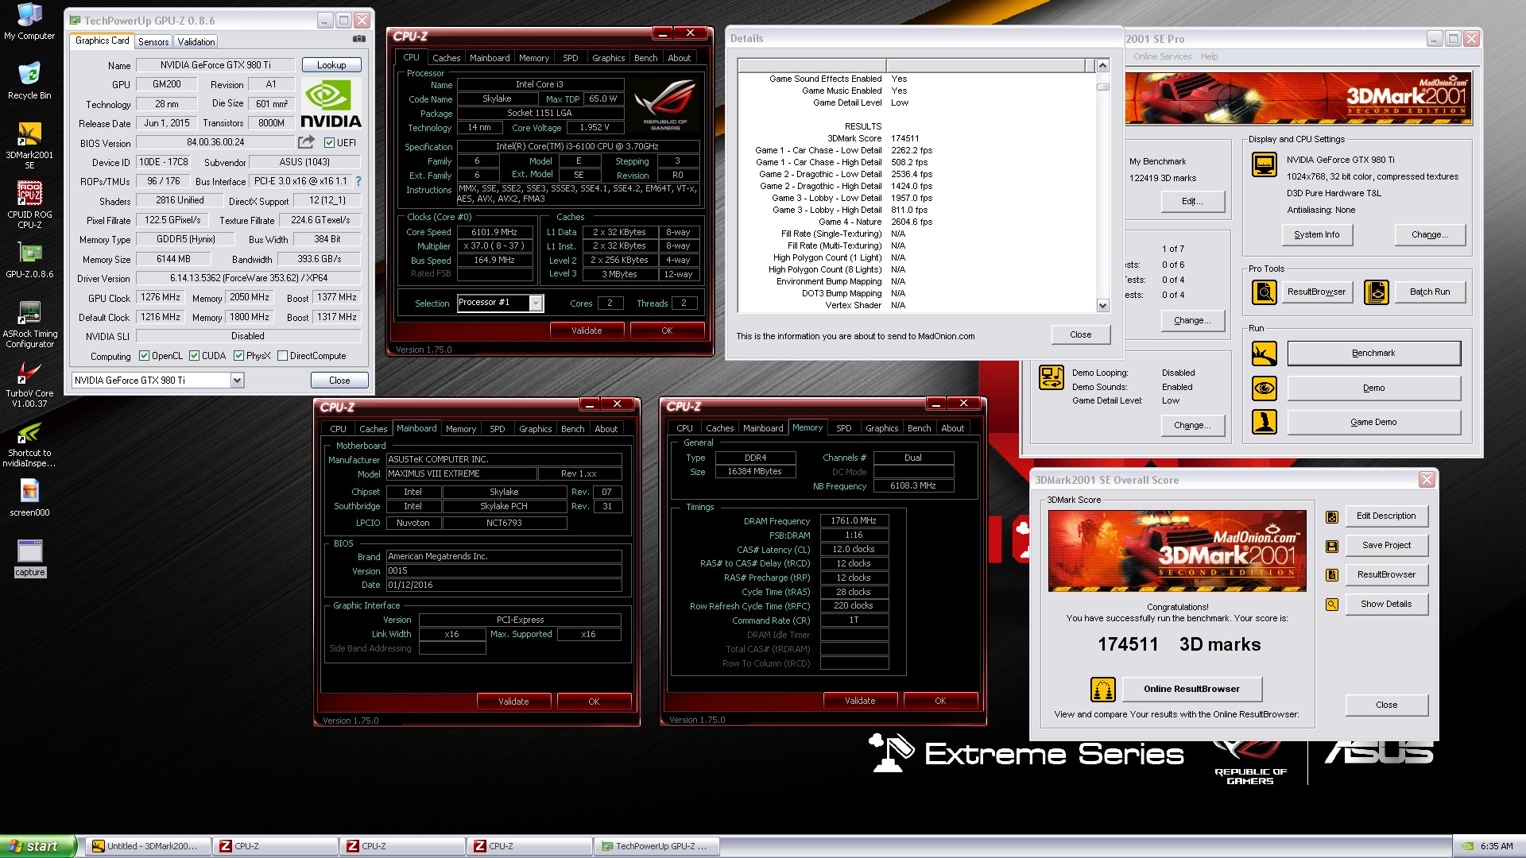The height and width of the screenshot is (858, 1526).
Task: Click Batch Run icon under Pro Tools
Action: [1377, 292]
